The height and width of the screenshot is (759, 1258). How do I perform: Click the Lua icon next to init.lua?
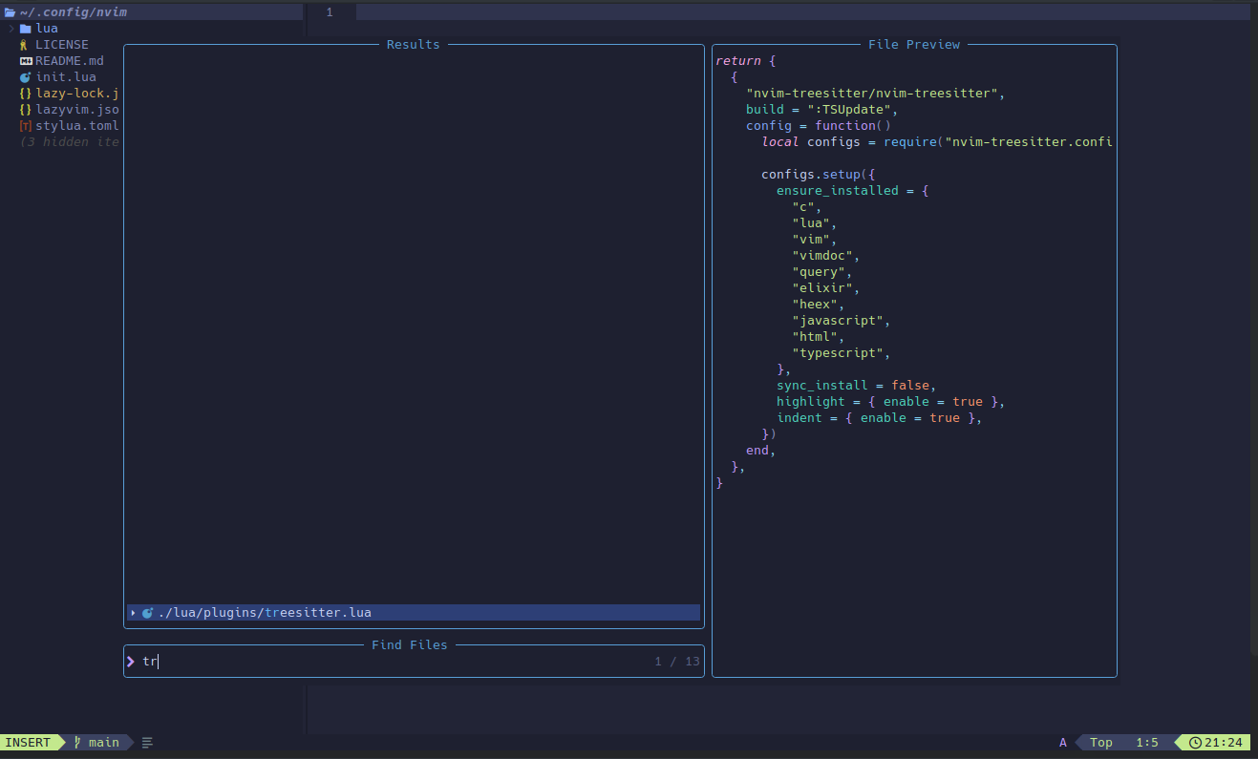[x=26, y=77]
